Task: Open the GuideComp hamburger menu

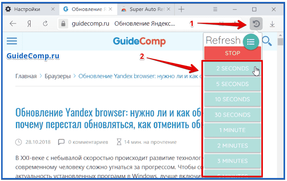Action: click(x=12, y=41)
